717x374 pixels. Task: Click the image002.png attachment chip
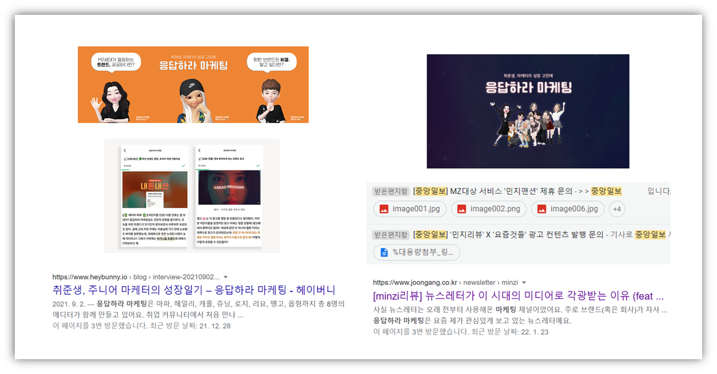pos(489,209)
